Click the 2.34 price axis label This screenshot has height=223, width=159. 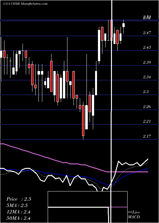click(x=147, y=77)
